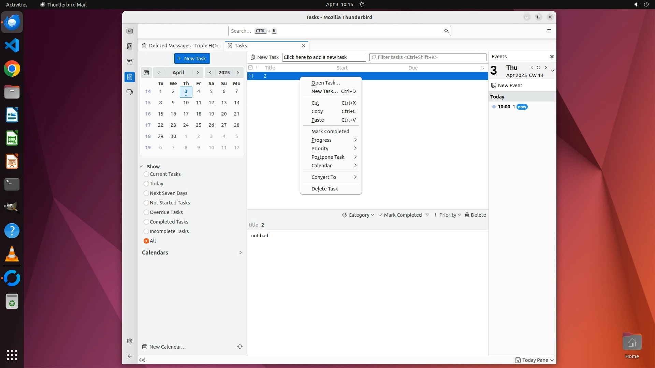Click the blue New Task button

pos(192,58)
